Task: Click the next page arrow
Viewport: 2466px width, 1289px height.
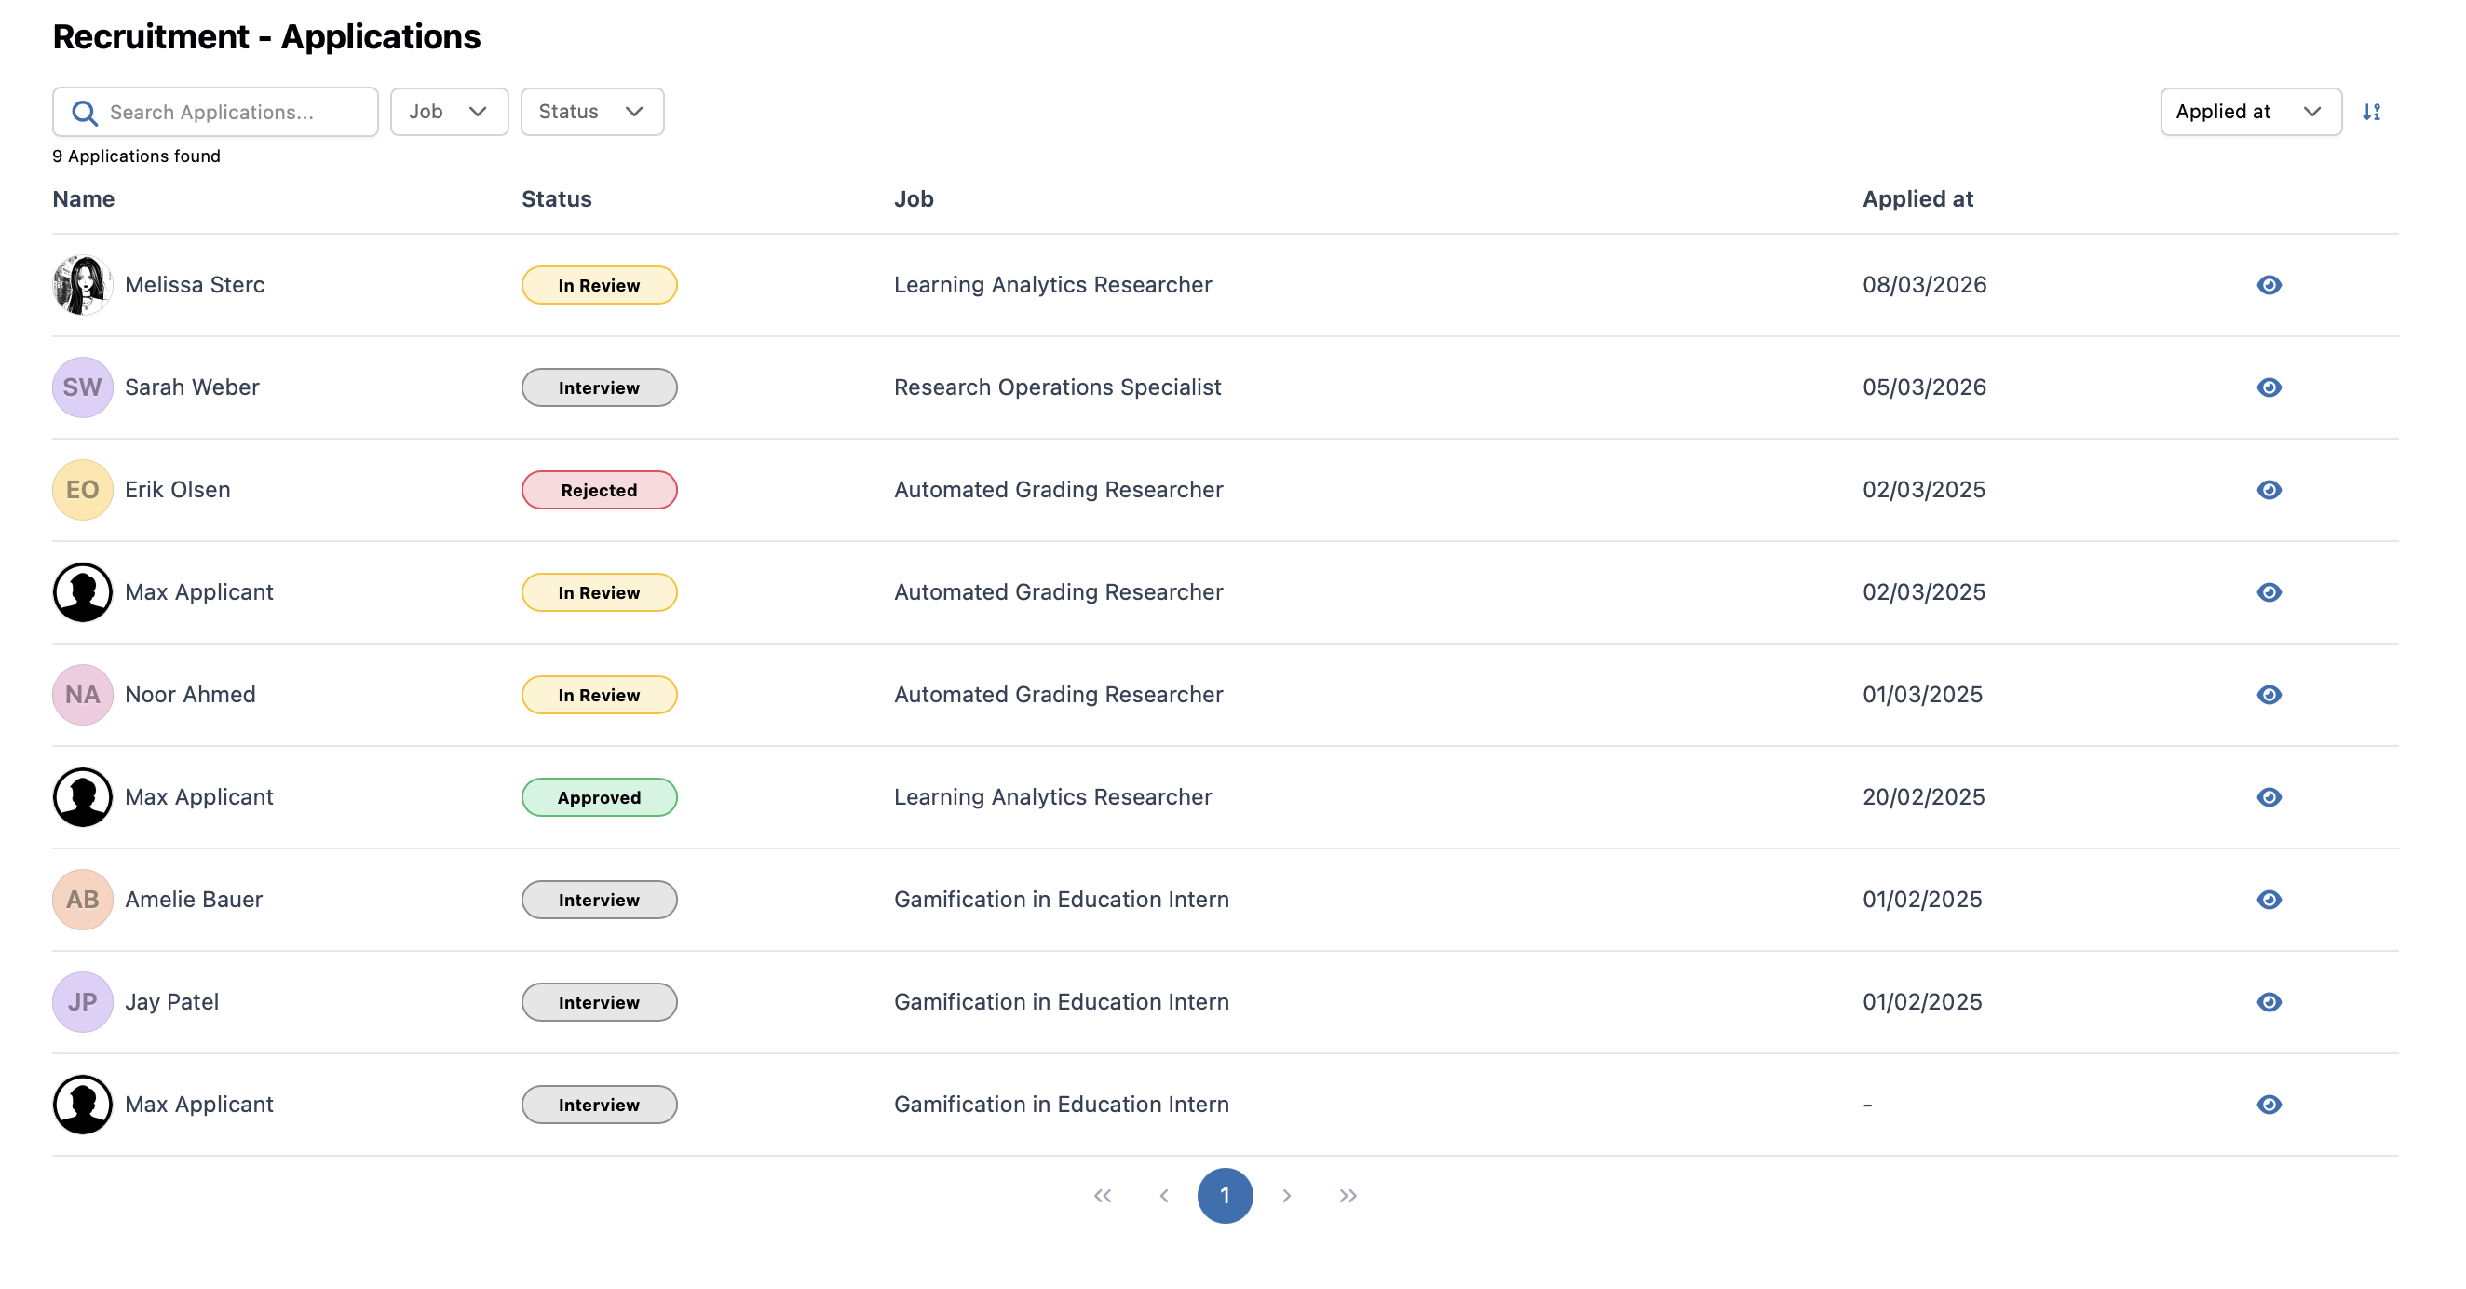Action: point(1287,1195)
